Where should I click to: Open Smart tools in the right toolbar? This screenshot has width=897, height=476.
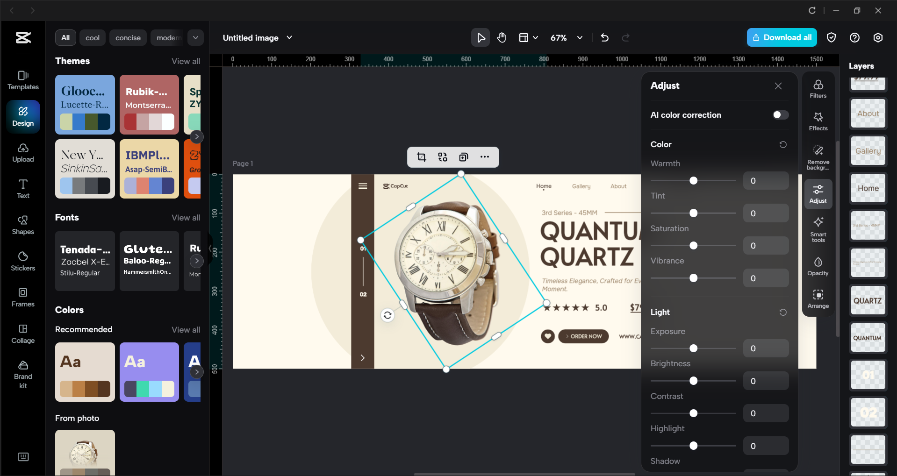(x=818, y=229)
